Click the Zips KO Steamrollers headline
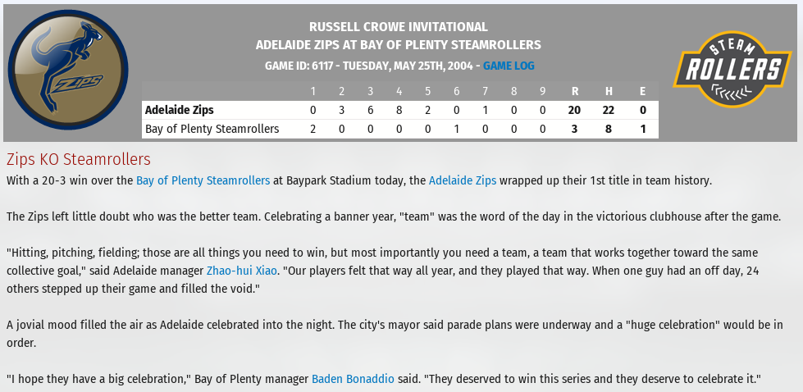The image size is (803, 392). tap(79, 160)
